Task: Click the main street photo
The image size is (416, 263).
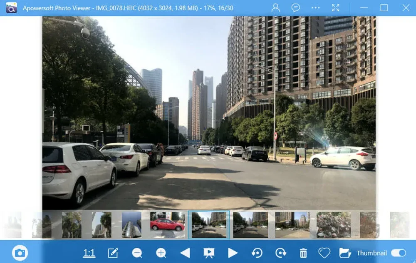Action: (209, 113)
